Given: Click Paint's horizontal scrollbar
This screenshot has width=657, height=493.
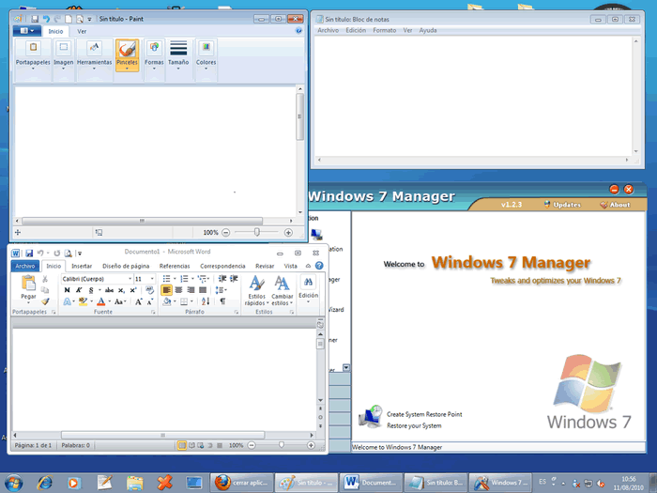Looking at the screenshot, I should coord(143,221).
